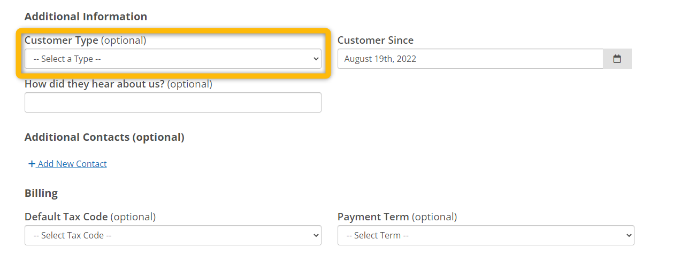673x263 pixels.
Task: Click the How did they hear about us label
Action: 95,84
